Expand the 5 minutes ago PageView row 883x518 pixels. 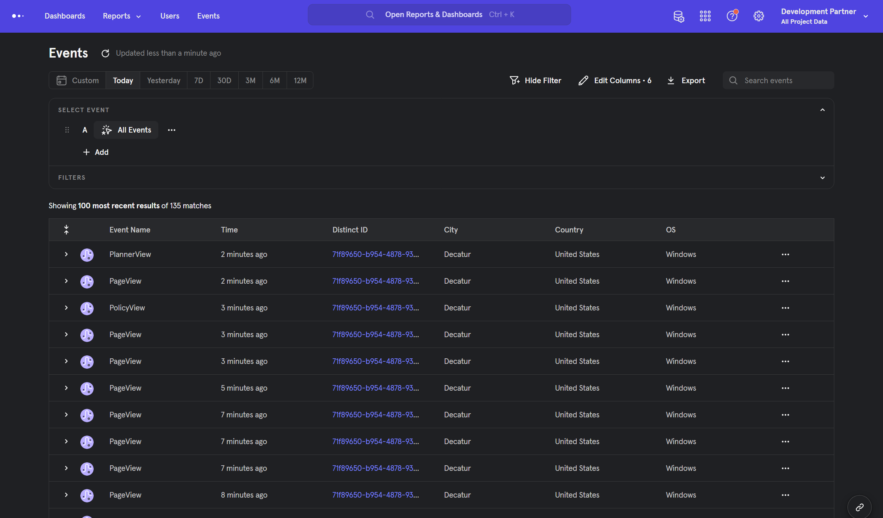(x=66, y=388)
